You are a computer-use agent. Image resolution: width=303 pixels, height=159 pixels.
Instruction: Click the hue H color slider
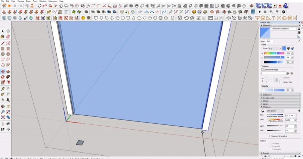274,53
